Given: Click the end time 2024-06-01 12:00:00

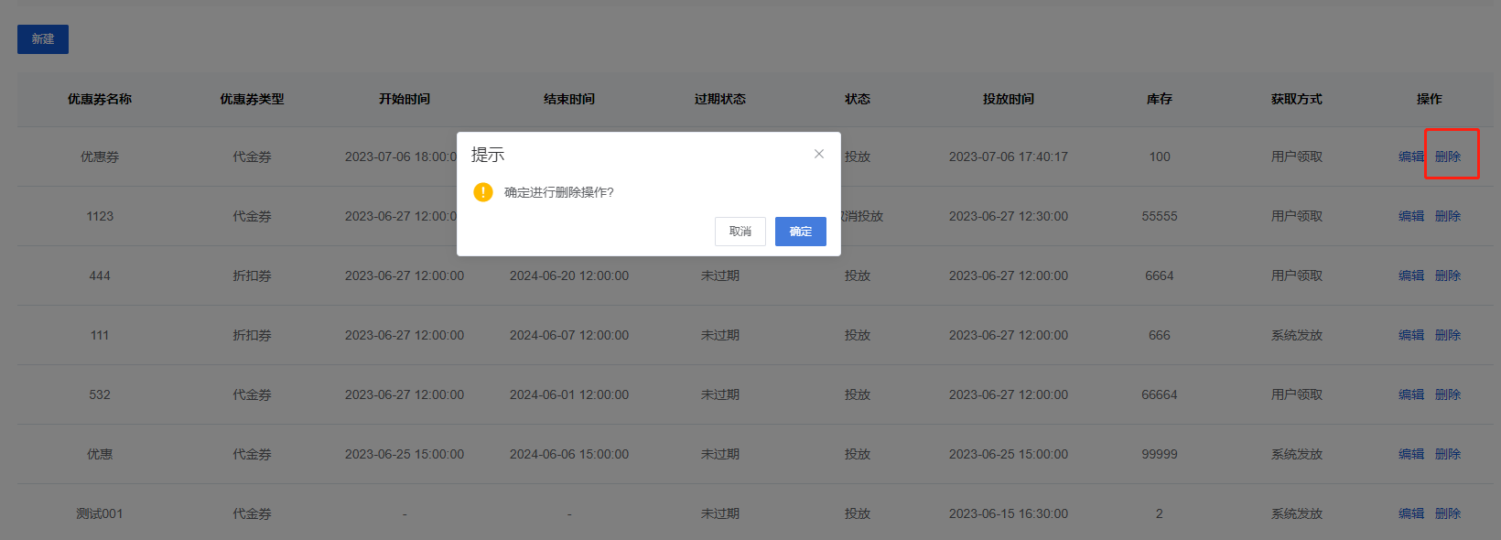Looking at the screenshot, I should (569, 394).
